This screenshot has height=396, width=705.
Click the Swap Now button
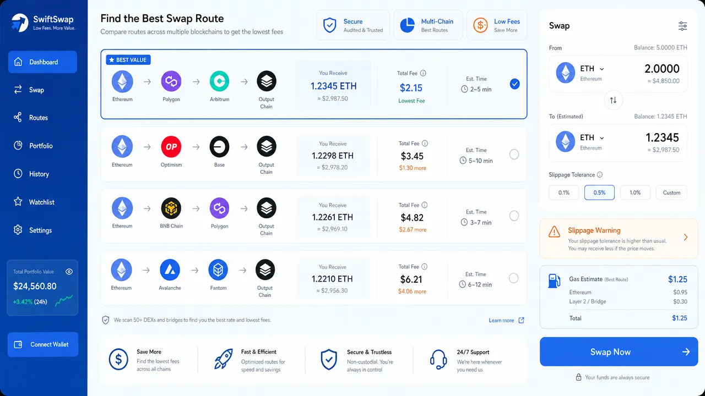pos(619,352)
